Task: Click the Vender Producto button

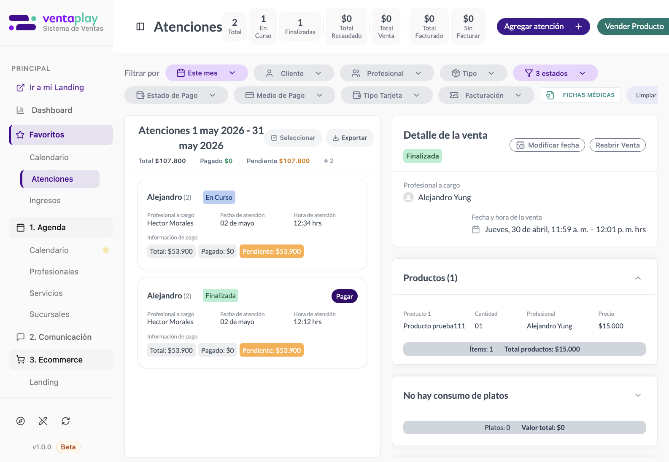Action: (634, 27)
